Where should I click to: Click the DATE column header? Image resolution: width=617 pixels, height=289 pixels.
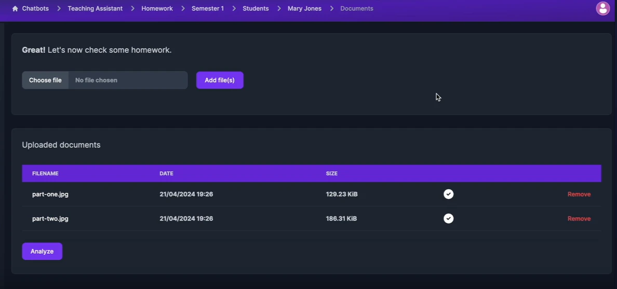166,174
